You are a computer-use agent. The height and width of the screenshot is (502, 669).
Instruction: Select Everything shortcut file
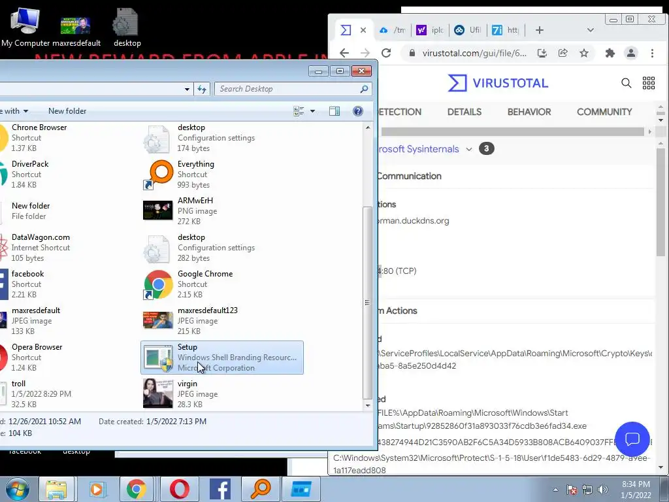tap(222, 174)
